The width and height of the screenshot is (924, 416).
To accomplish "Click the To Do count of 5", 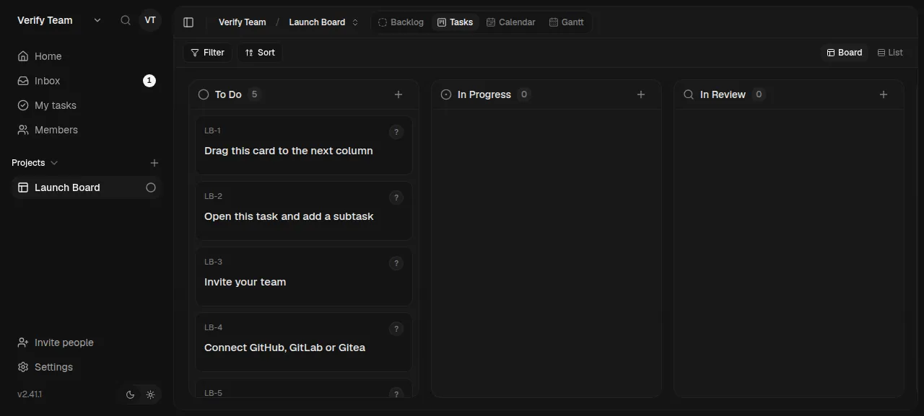I will point(254,94).
